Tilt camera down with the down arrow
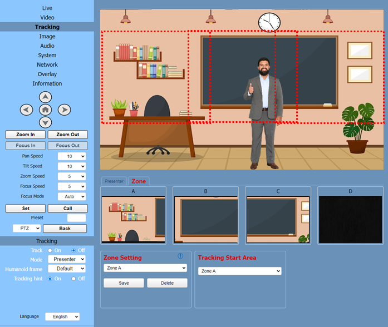Image resolution: width=388 pixels, height=327 pixels. (x=45, y=122)
